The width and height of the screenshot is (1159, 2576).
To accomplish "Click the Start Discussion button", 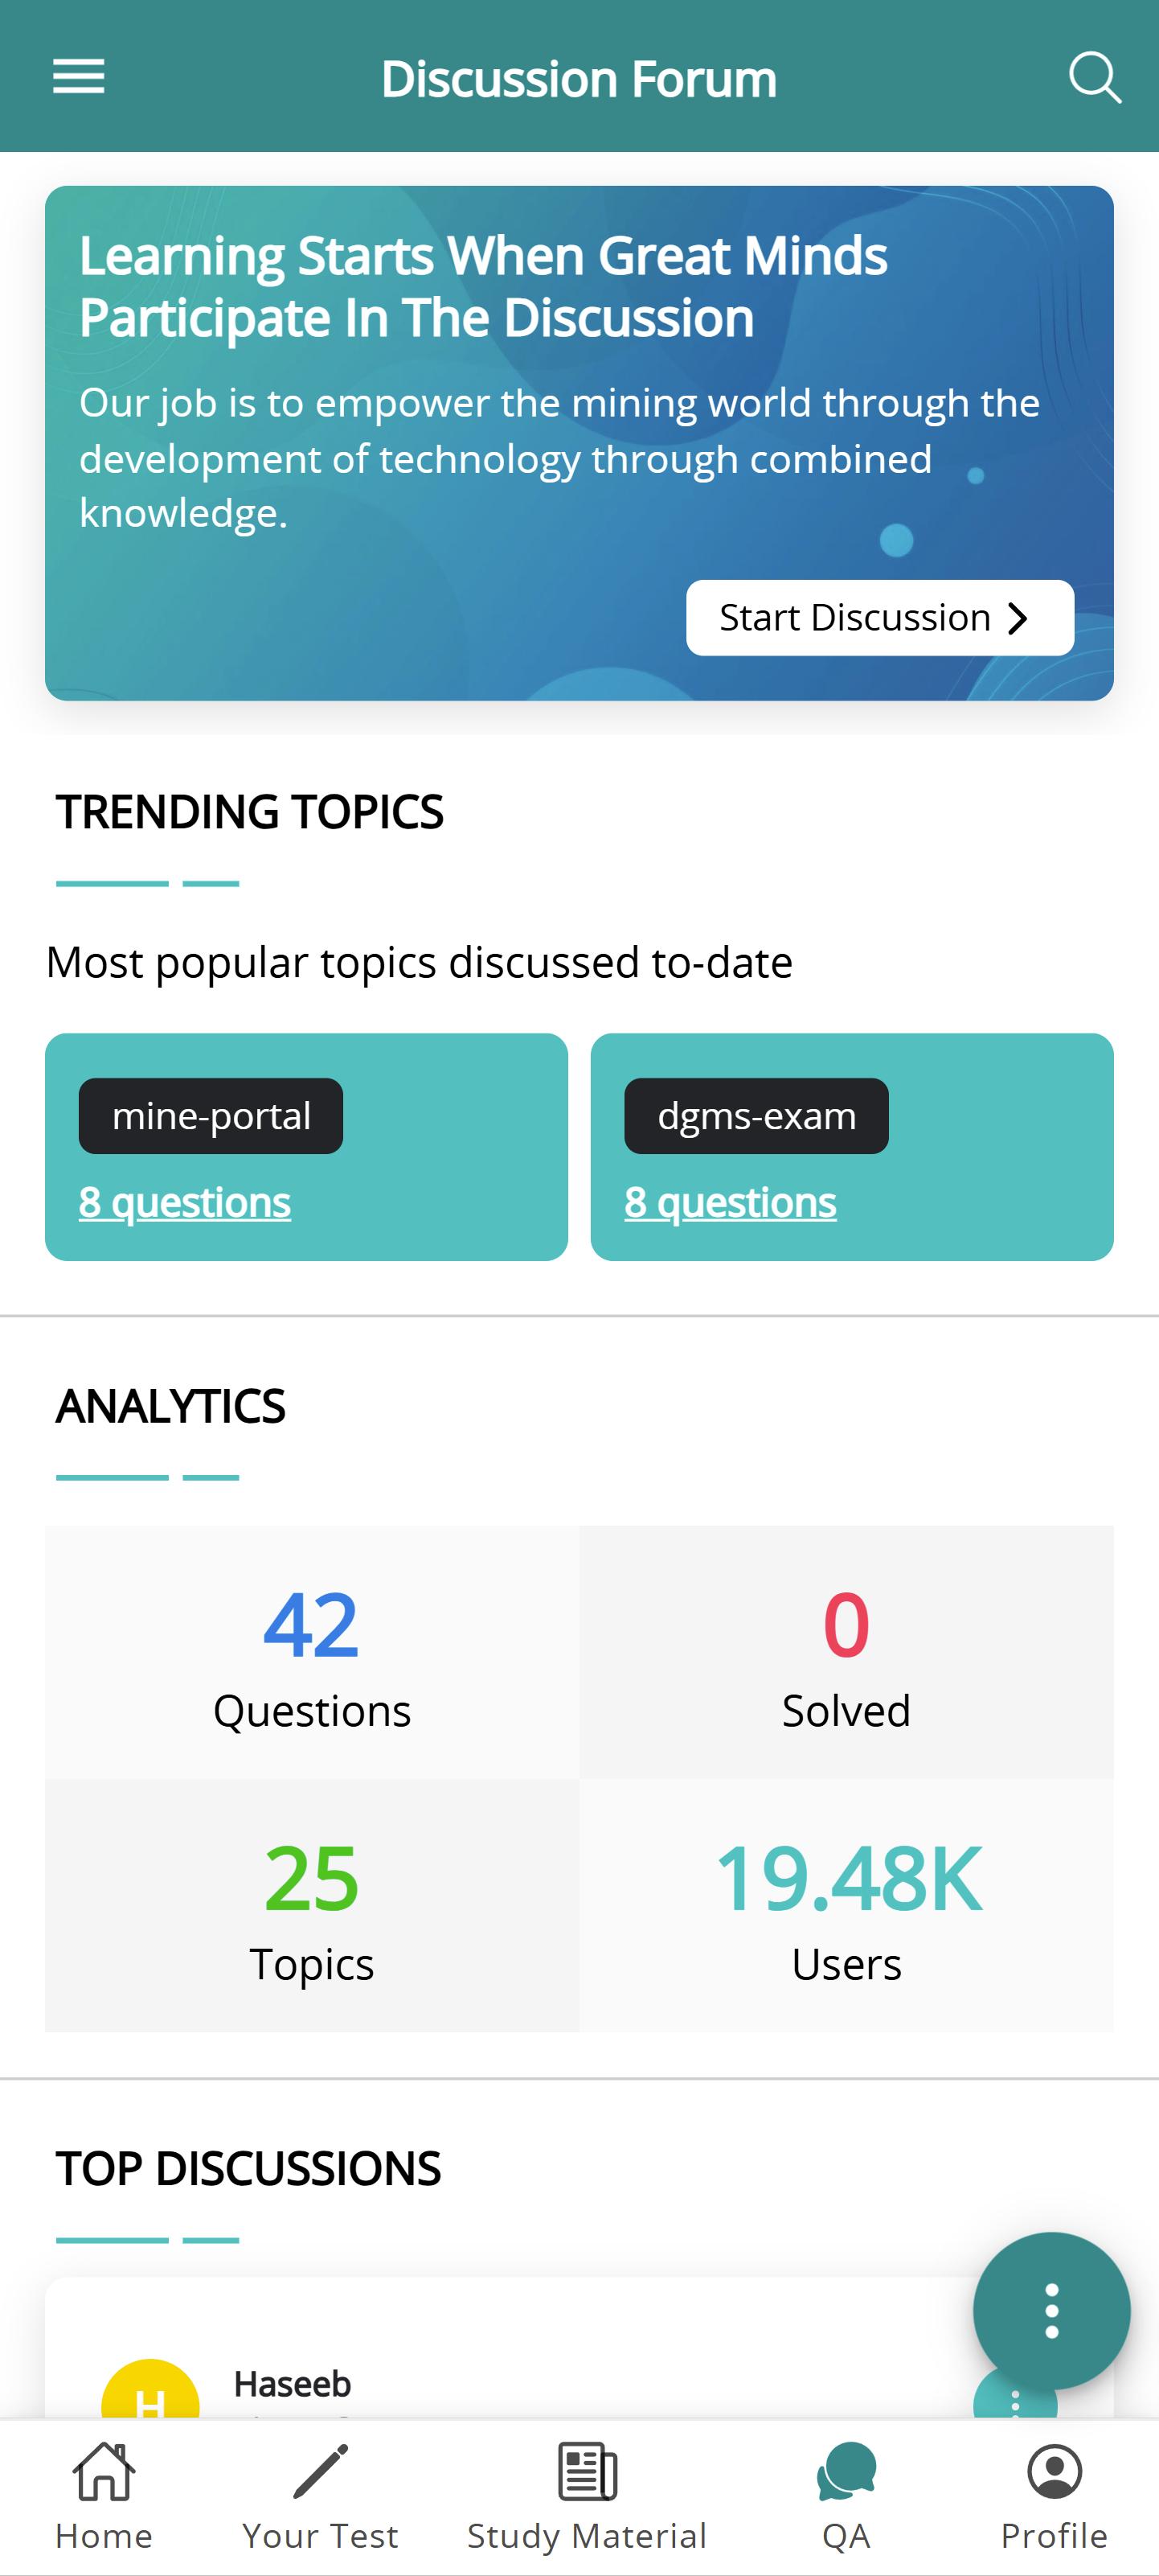I will tap(879, 618).
